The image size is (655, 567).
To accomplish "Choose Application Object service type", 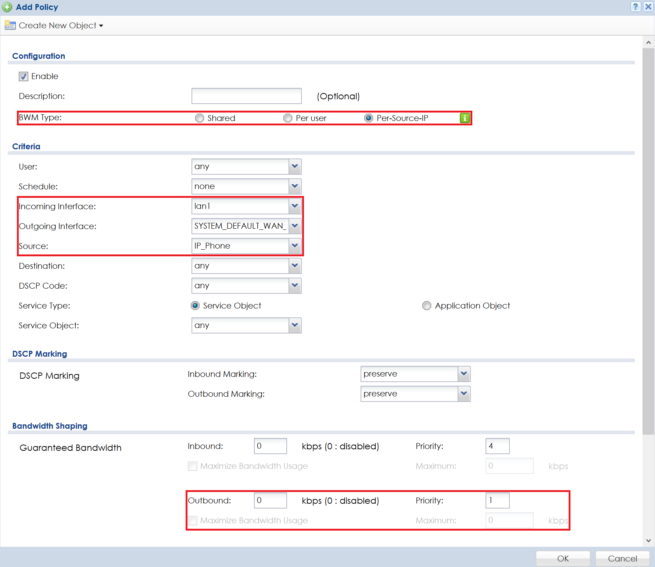I will point(426,306).
